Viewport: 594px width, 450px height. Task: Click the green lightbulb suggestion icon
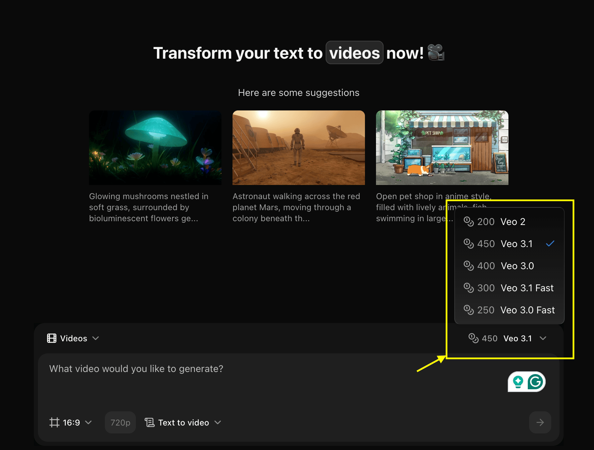click(518, 382)
